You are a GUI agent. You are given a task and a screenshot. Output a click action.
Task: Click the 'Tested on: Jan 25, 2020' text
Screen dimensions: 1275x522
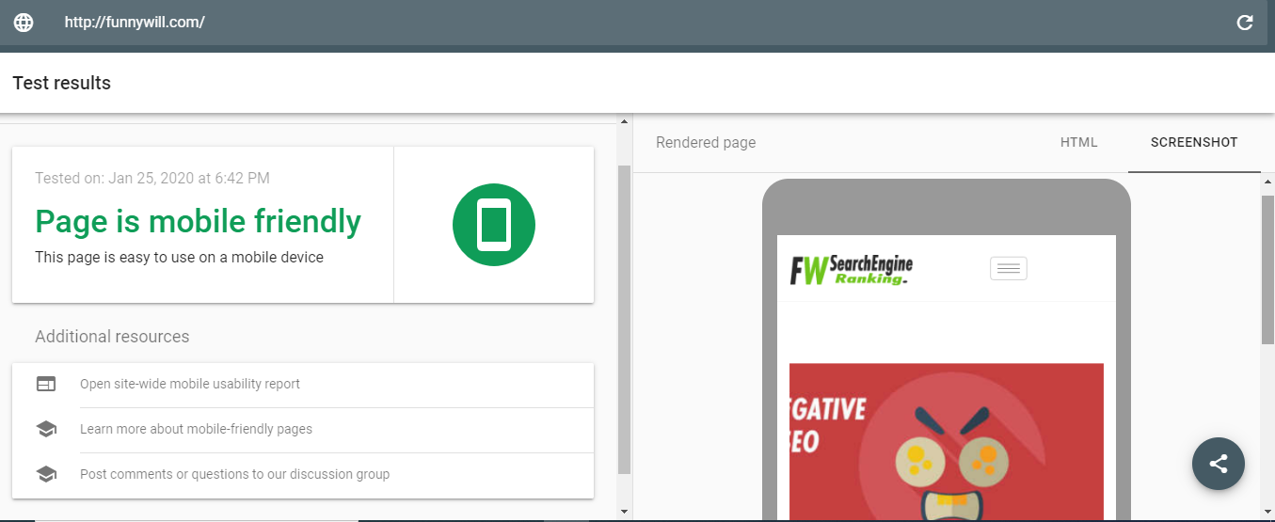pyautogui.click(x=152, y=178)
